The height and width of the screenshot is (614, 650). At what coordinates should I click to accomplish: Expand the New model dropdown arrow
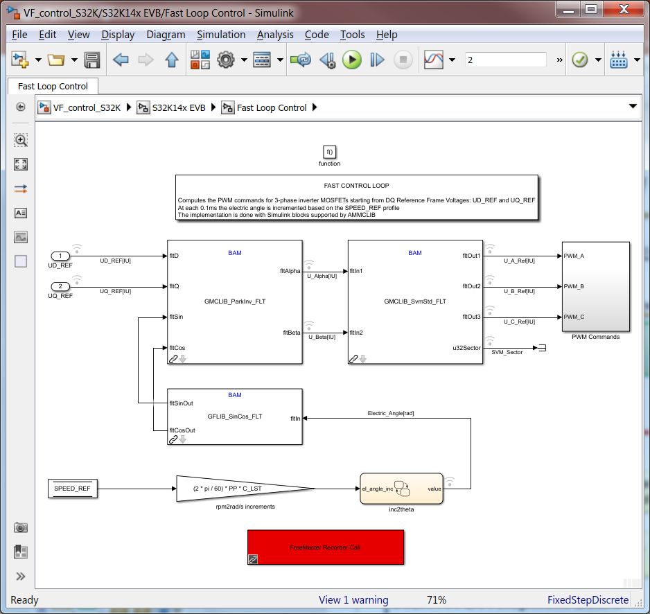tap(38, 60)
